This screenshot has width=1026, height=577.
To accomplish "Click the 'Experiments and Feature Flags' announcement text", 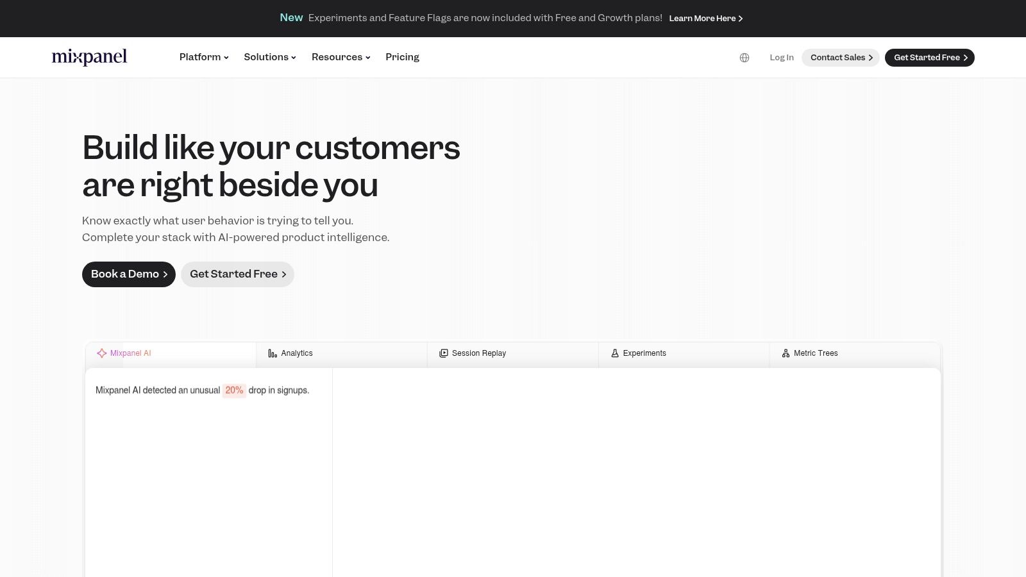I will 485,18.
